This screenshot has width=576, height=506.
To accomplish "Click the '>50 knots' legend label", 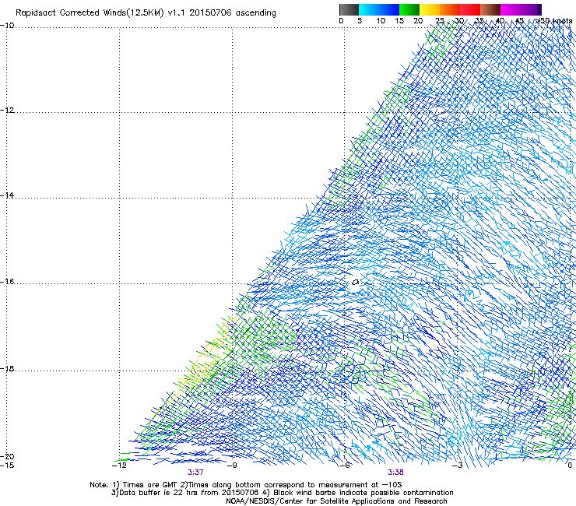I will [553, 21].
